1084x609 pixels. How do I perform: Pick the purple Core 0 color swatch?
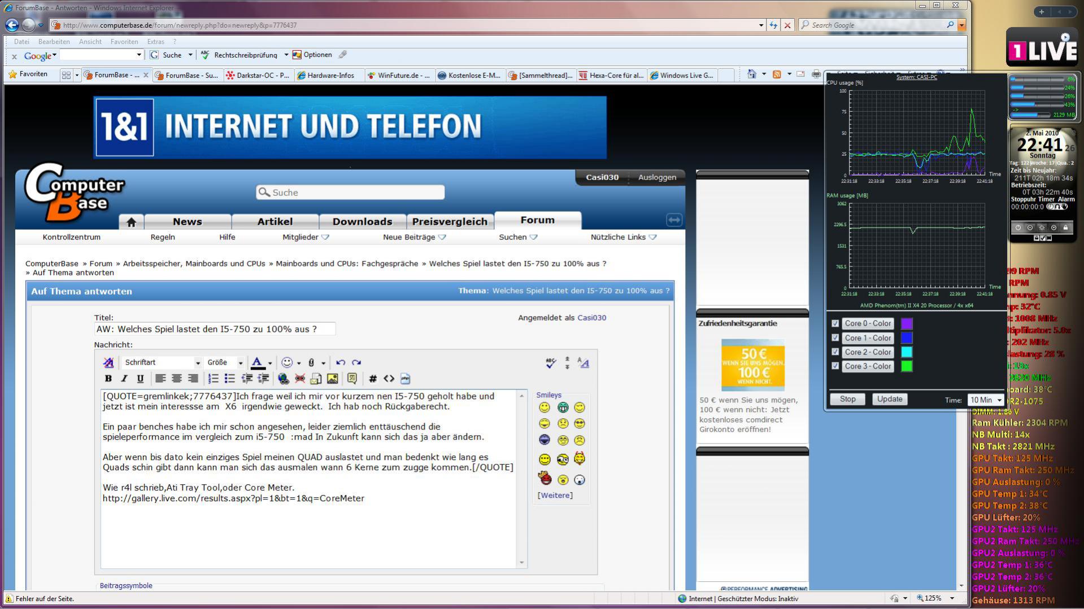[907, 323]
